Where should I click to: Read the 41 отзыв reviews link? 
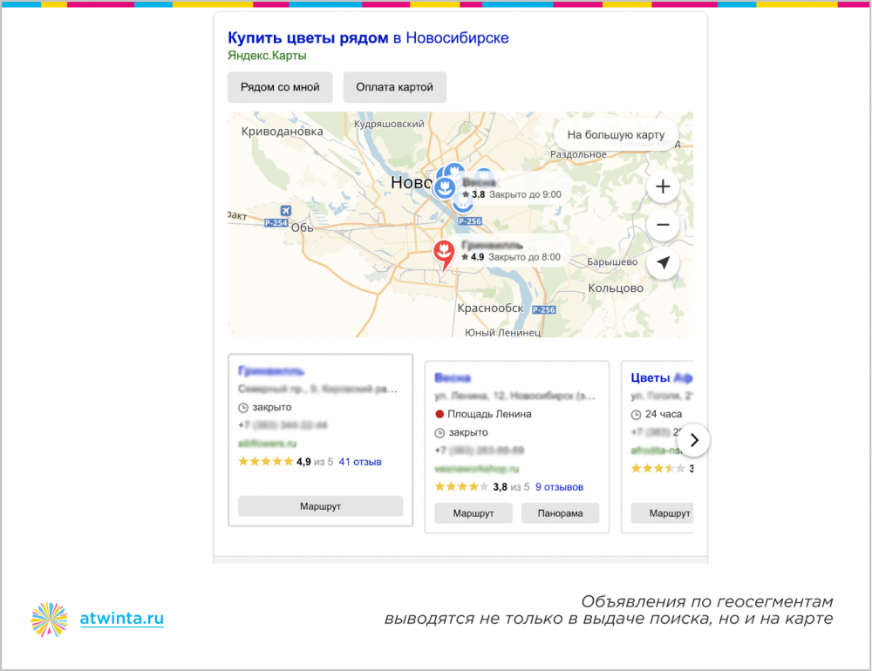pyautogui.click(x=360, y=462)
